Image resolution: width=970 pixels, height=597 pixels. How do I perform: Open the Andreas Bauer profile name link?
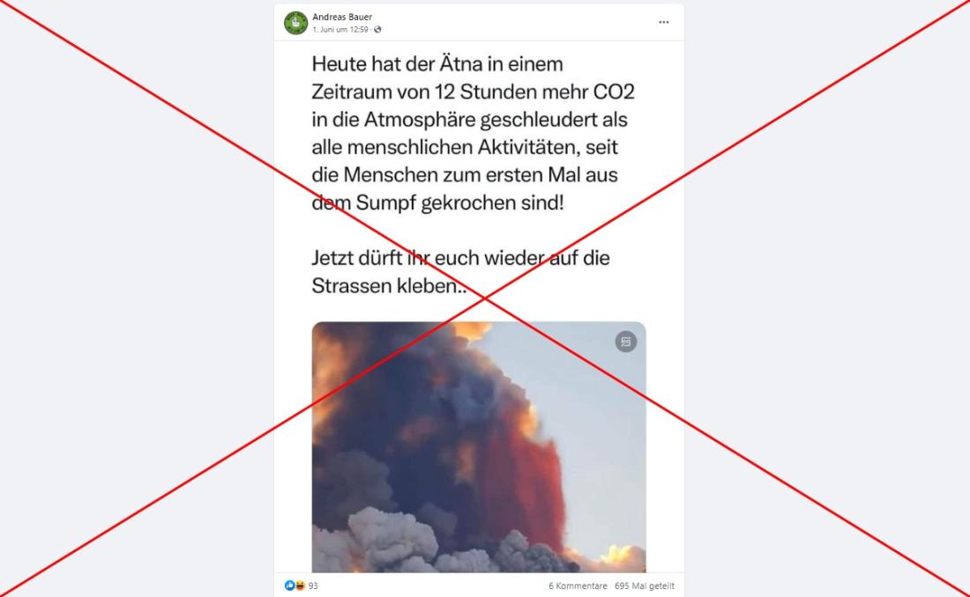pos(342,17)
